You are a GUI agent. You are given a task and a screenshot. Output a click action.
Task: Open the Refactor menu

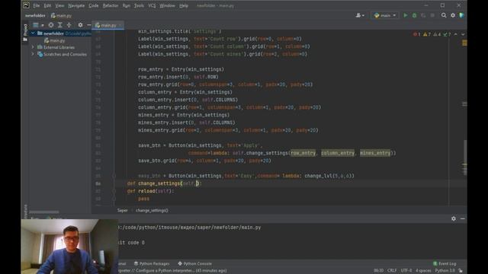[x=111, y=5]
